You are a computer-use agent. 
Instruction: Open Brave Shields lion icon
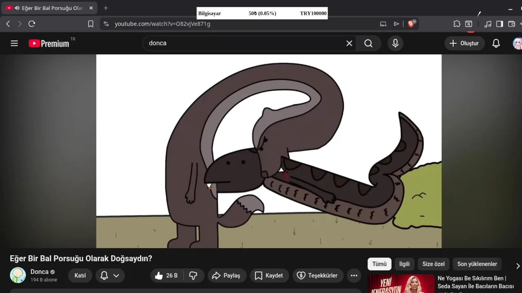coord(411,24)
